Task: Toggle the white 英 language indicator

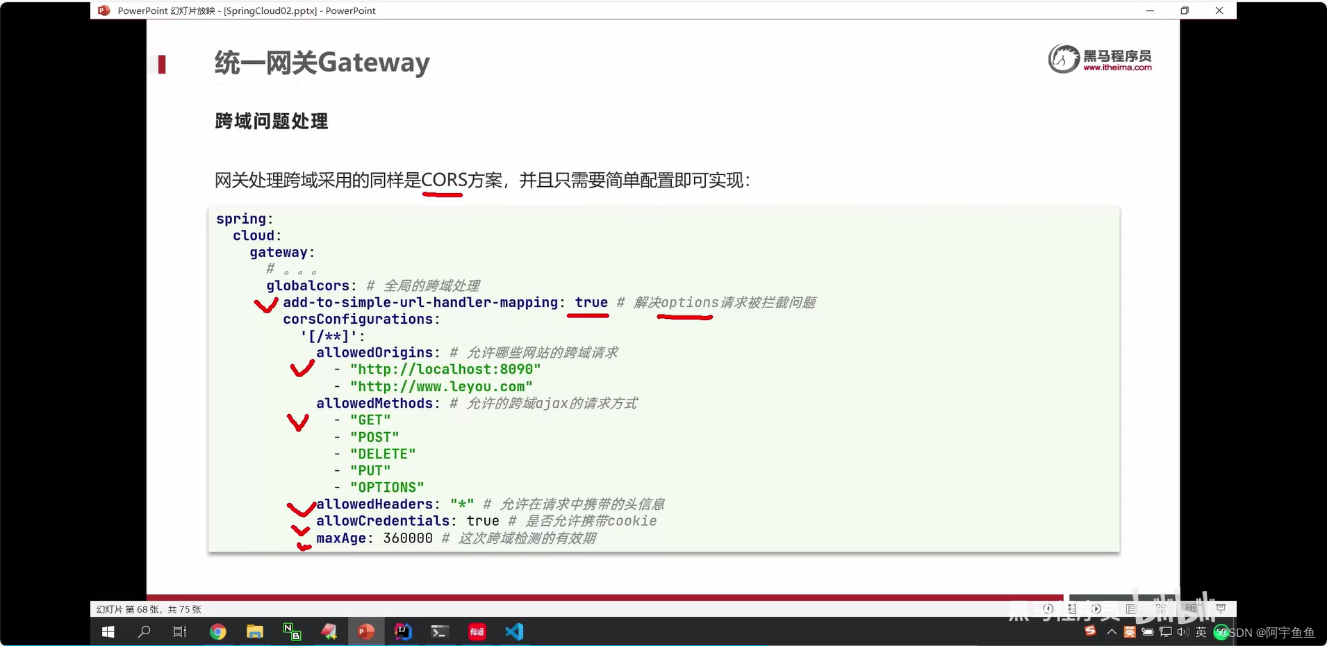Action: click(x=1201, y=632)
